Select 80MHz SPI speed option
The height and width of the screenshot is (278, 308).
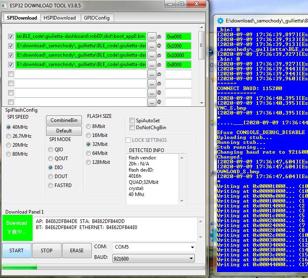pos(9,154)
